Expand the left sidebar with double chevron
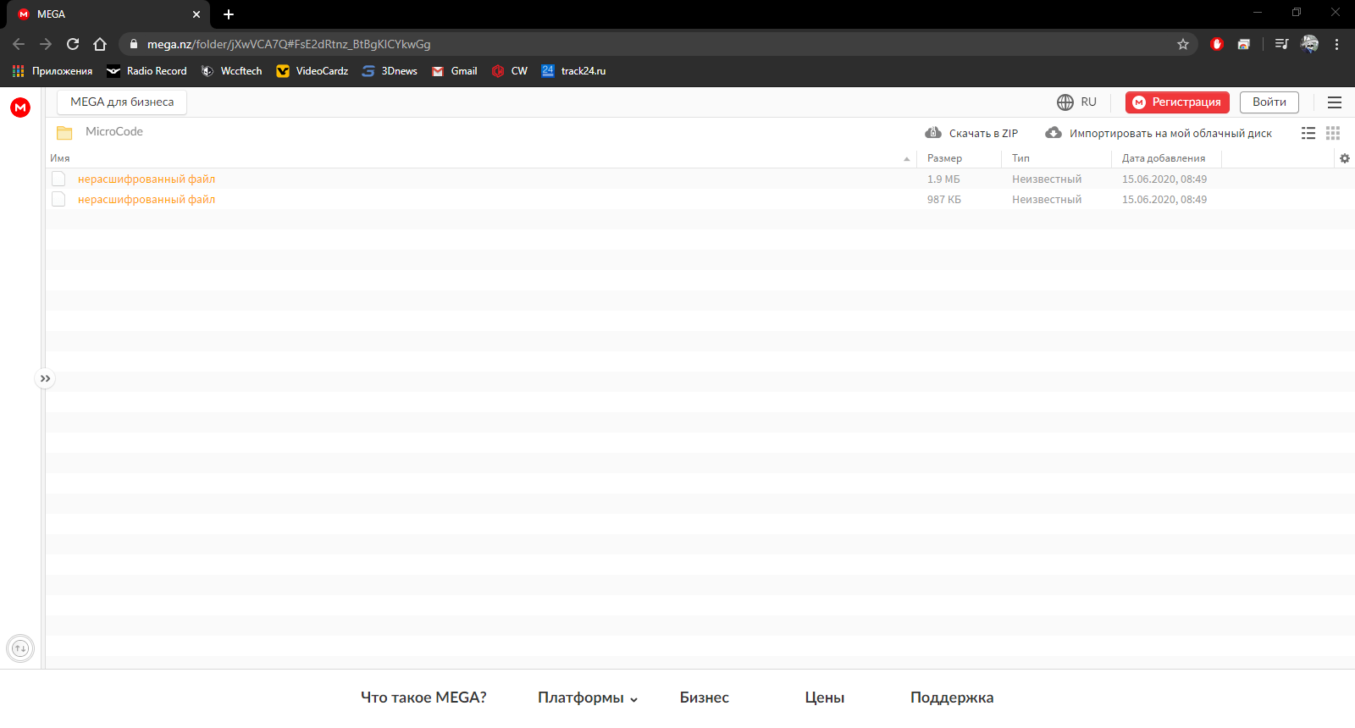The image size is (1355, 728). [x=45, y=378]
